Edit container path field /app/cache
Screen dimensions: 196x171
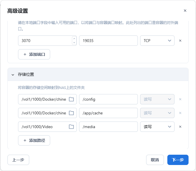(x=108, y=113)
